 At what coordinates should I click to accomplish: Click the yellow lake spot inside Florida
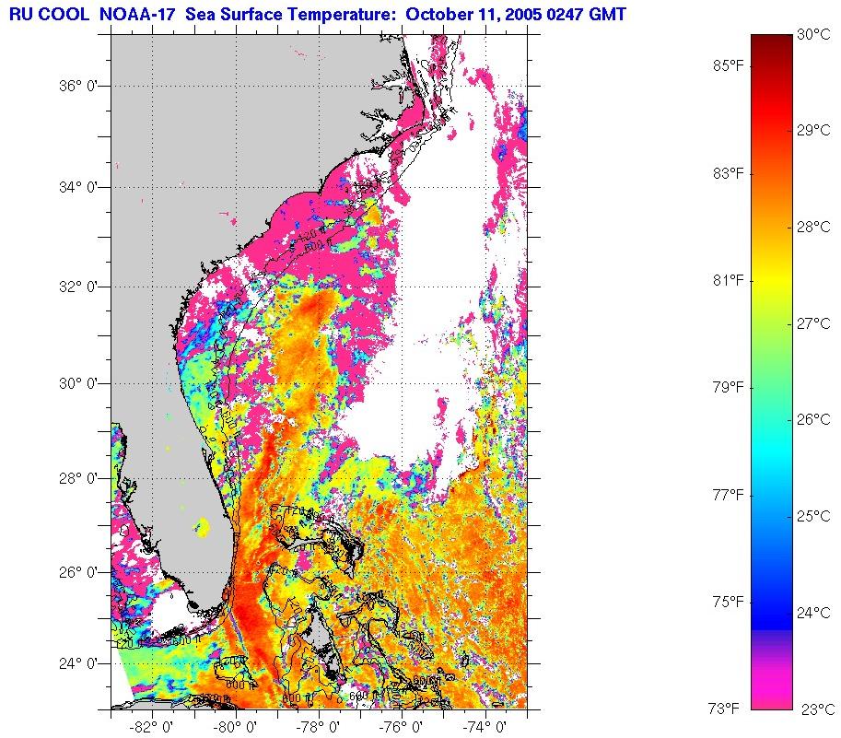click(x=203, y=527)
